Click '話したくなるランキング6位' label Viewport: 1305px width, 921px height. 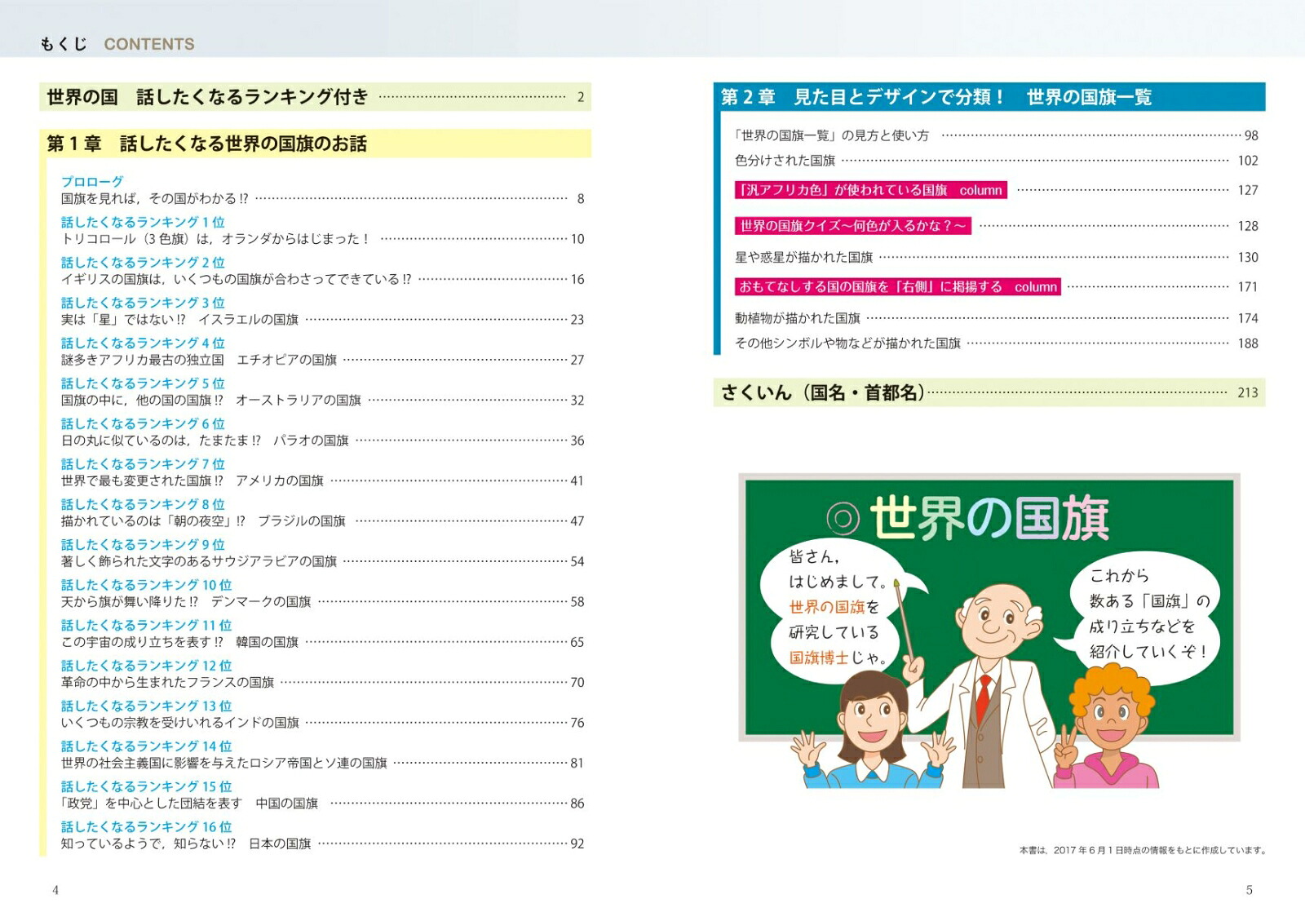tap(143, 423)
